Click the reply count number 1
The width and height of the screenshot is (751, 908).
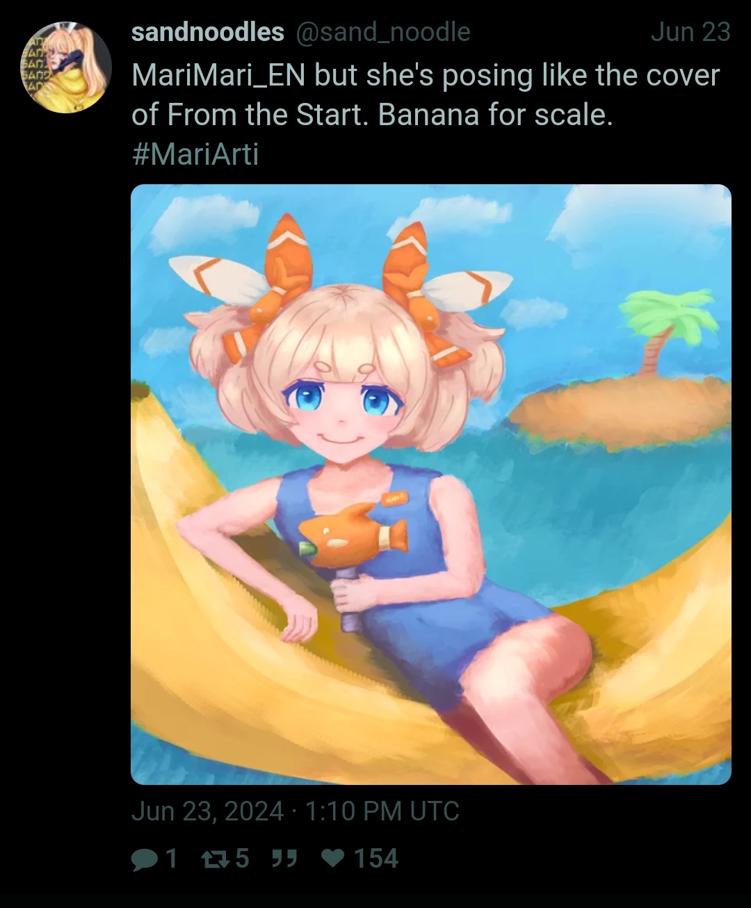[x=171, y=859]
